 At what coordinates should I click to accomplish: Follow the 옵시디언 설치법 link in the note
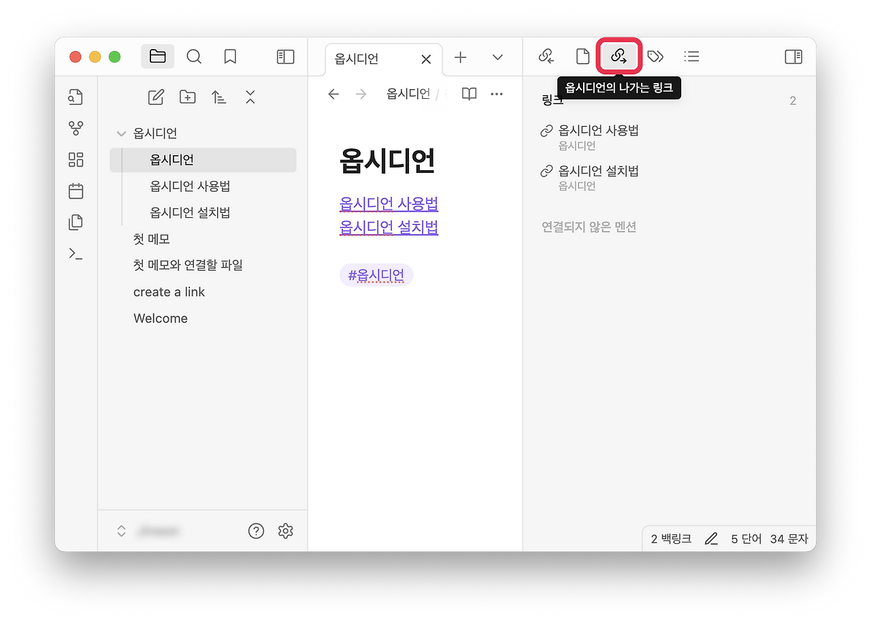389,227
